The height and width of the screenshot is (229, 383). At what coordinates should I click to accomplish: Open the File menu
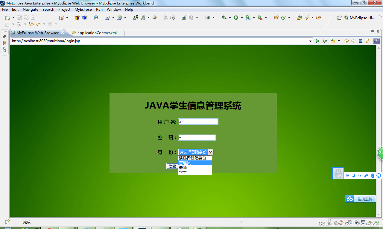coord(5,10)
